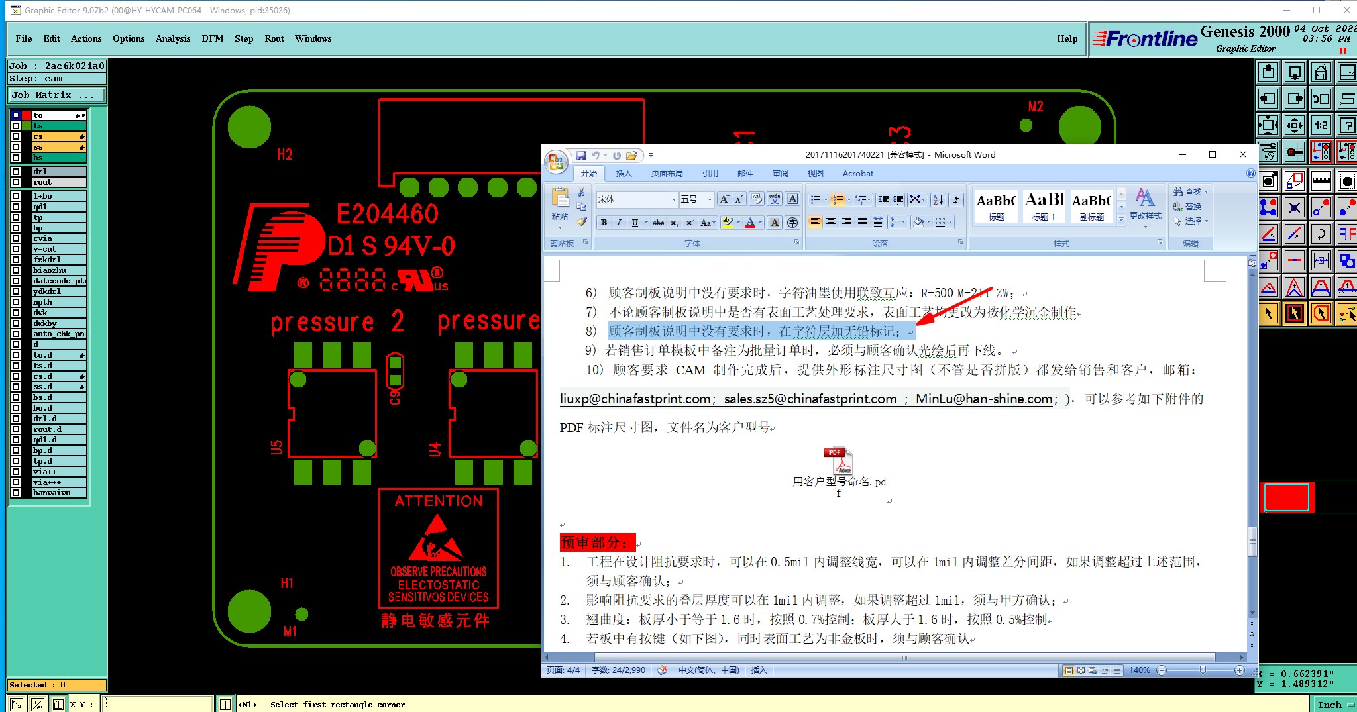Switch to the 插入 tab in Word

(624, 173)
